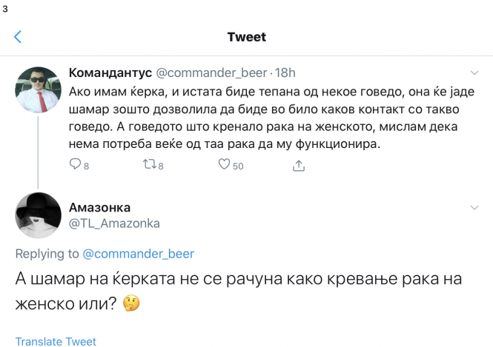The width and height of the screenshot is (493, 347).
Task: Go back using the left arrow
Action: tap(18, 37)
